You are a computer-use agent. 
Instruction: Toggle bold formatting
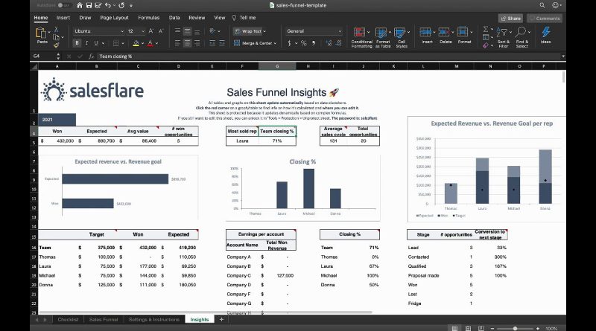tap(77, 43)
